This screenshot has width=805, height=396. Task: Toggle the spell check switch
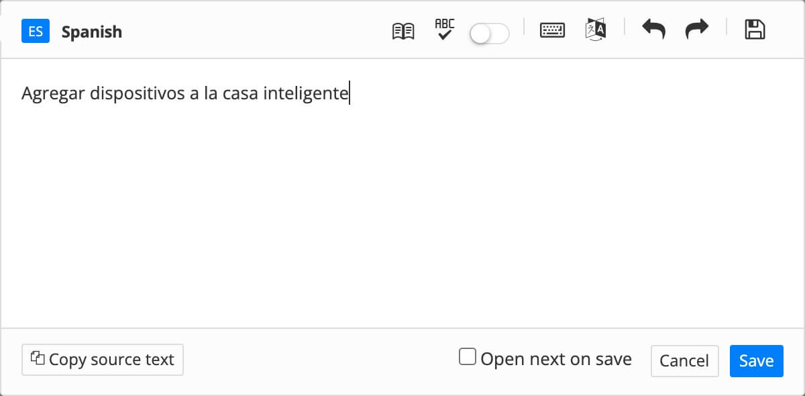(489, 32)
